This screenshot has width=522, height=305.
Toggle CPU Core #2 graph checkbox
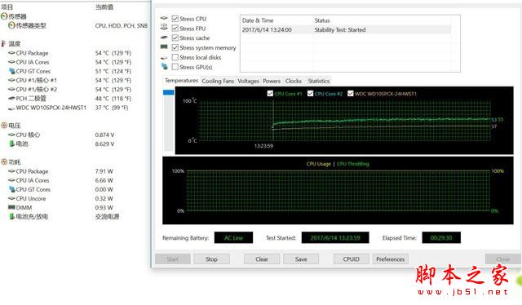(310, 94)
